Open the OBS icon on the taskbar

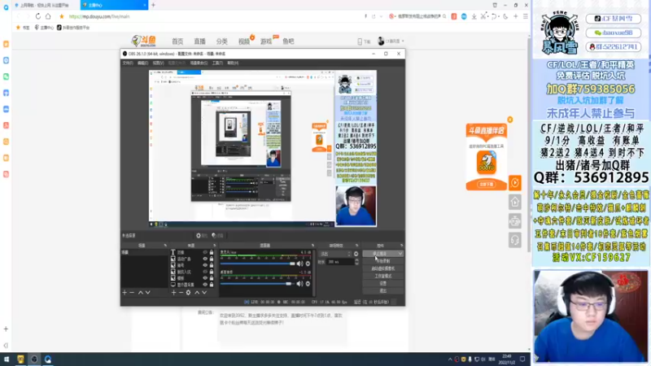(34, 359)
